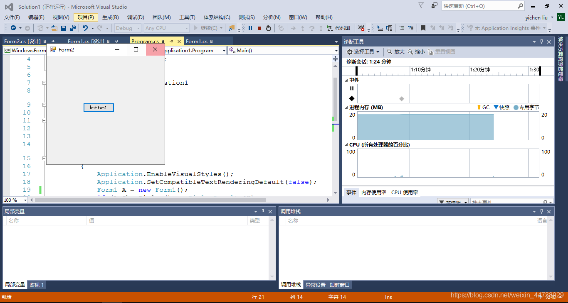Pin the Diagnostic Tools panel

[x=541, y=42]
